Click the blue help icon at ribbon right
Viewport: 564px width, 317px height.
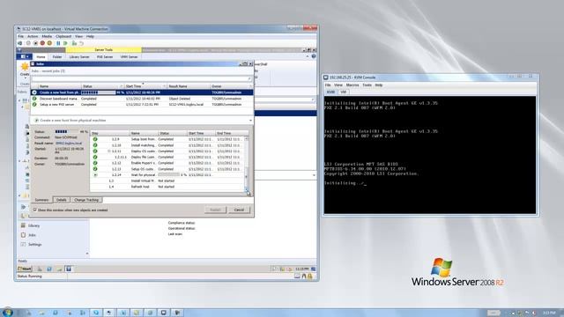pos(314,56)
